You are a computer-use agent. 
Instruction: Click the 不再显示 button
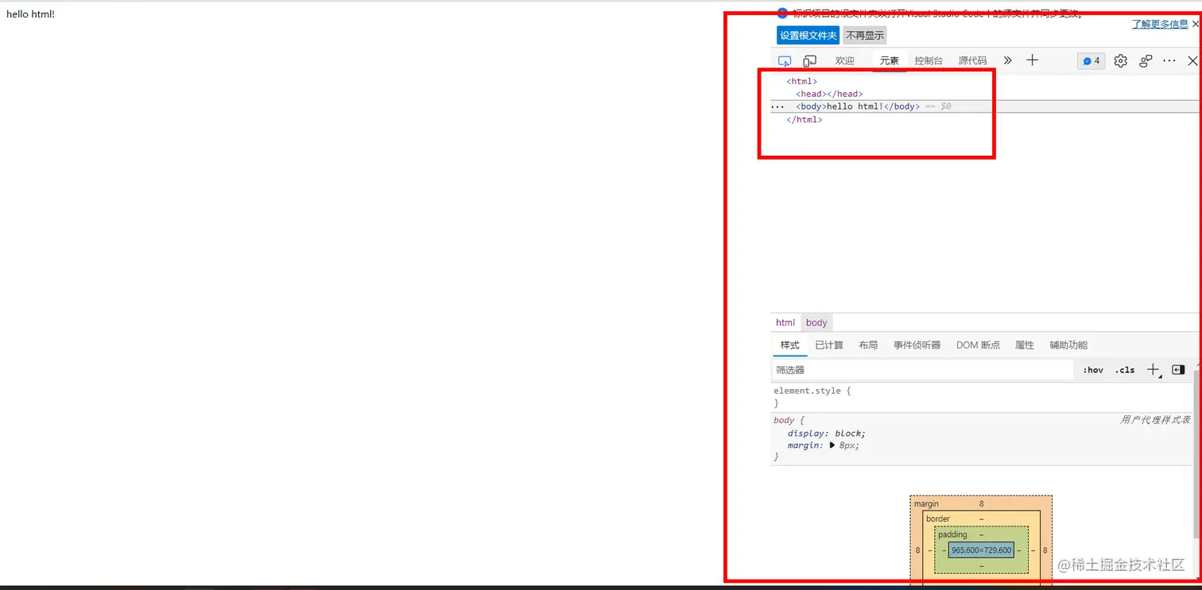click(864, 36)
